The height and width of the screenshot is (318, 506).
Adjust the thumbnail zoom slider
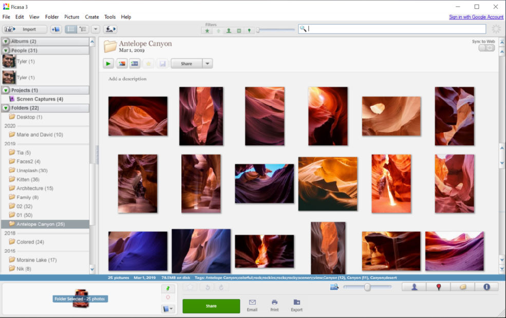(x=367, y=288)
